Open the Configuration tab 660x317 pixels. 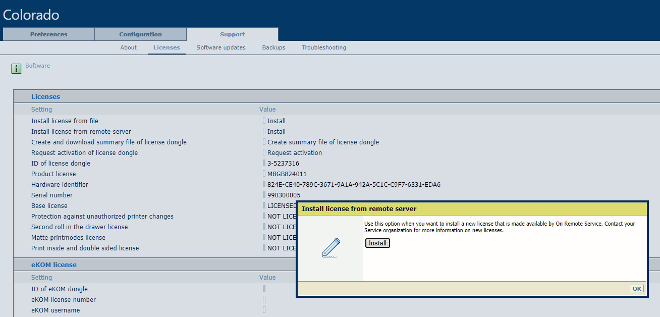(140, 34)
